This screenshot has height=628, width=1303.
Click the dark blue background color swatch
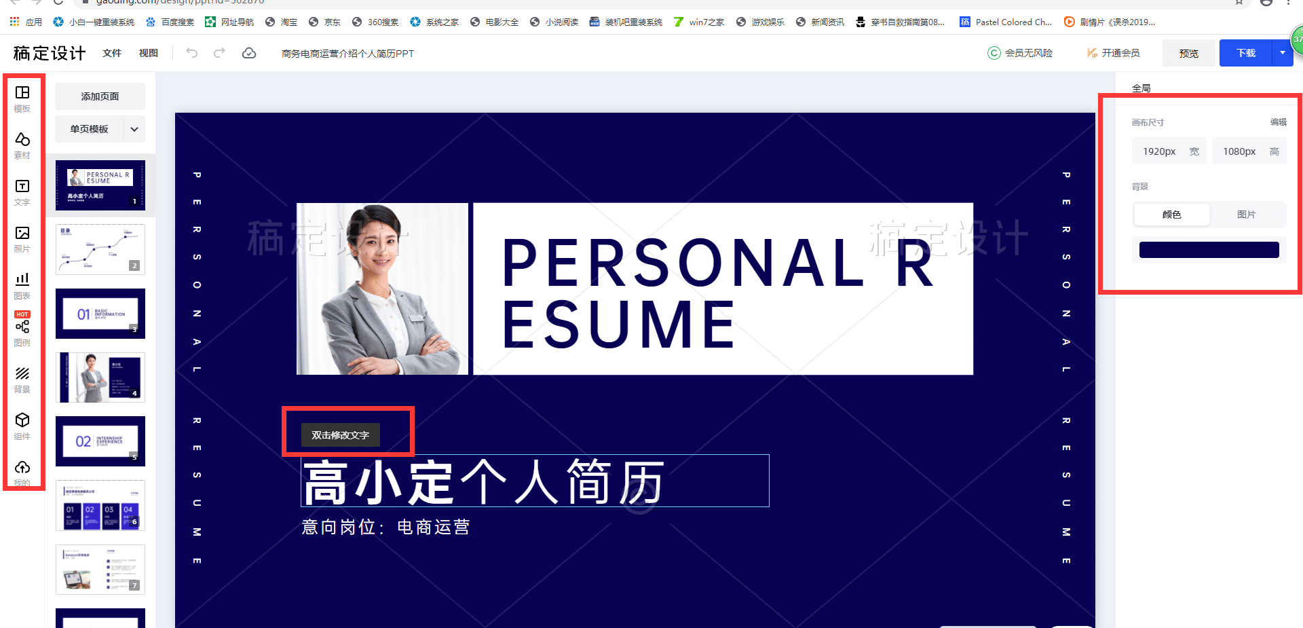pos(1209,250)
